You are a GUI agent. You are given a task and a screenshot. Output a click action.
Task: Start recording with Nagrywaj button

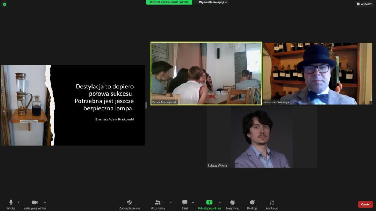[x=232, y=203]
